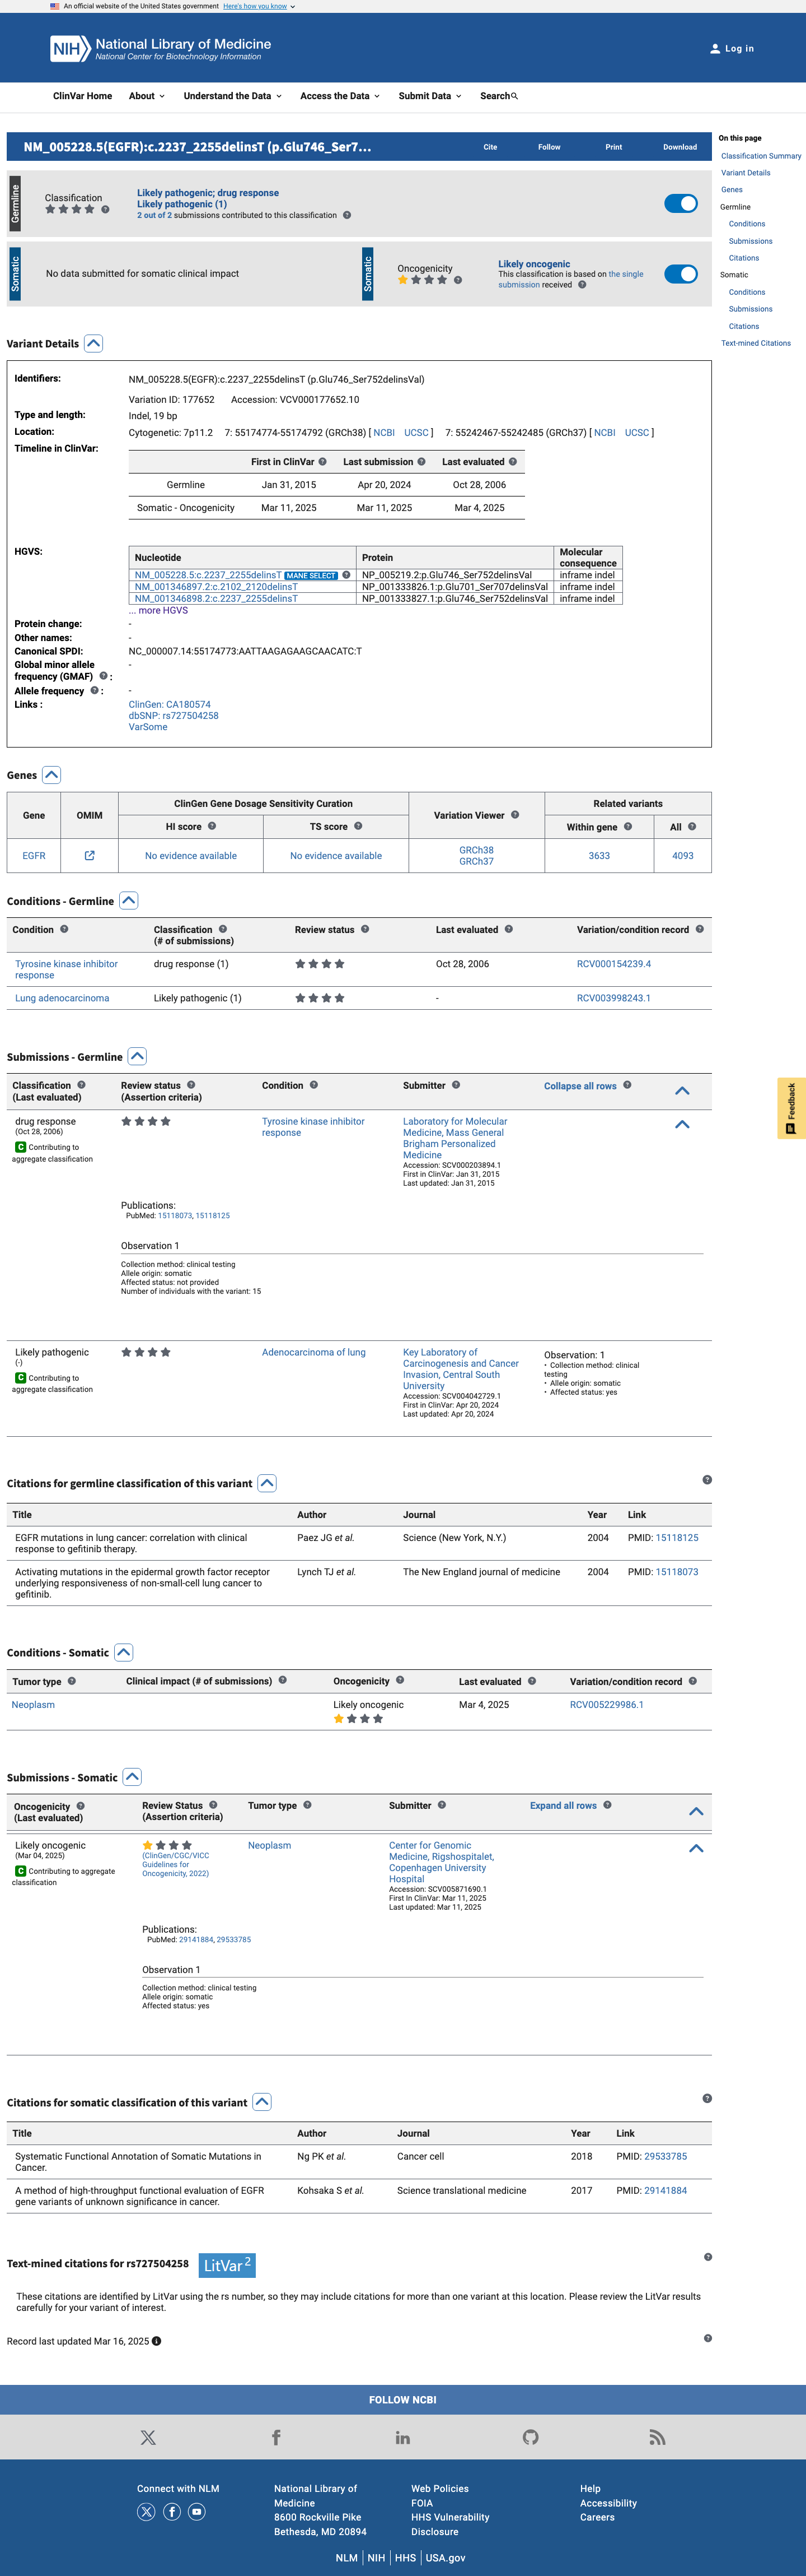Open the Submit Data menu

(x=430, y=96)
